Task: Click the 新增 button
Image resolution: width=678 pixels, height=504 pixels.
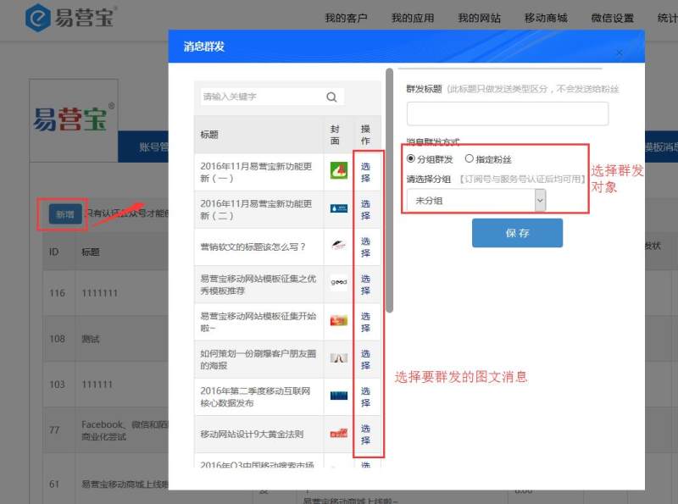Action: (x=64, y=214)
